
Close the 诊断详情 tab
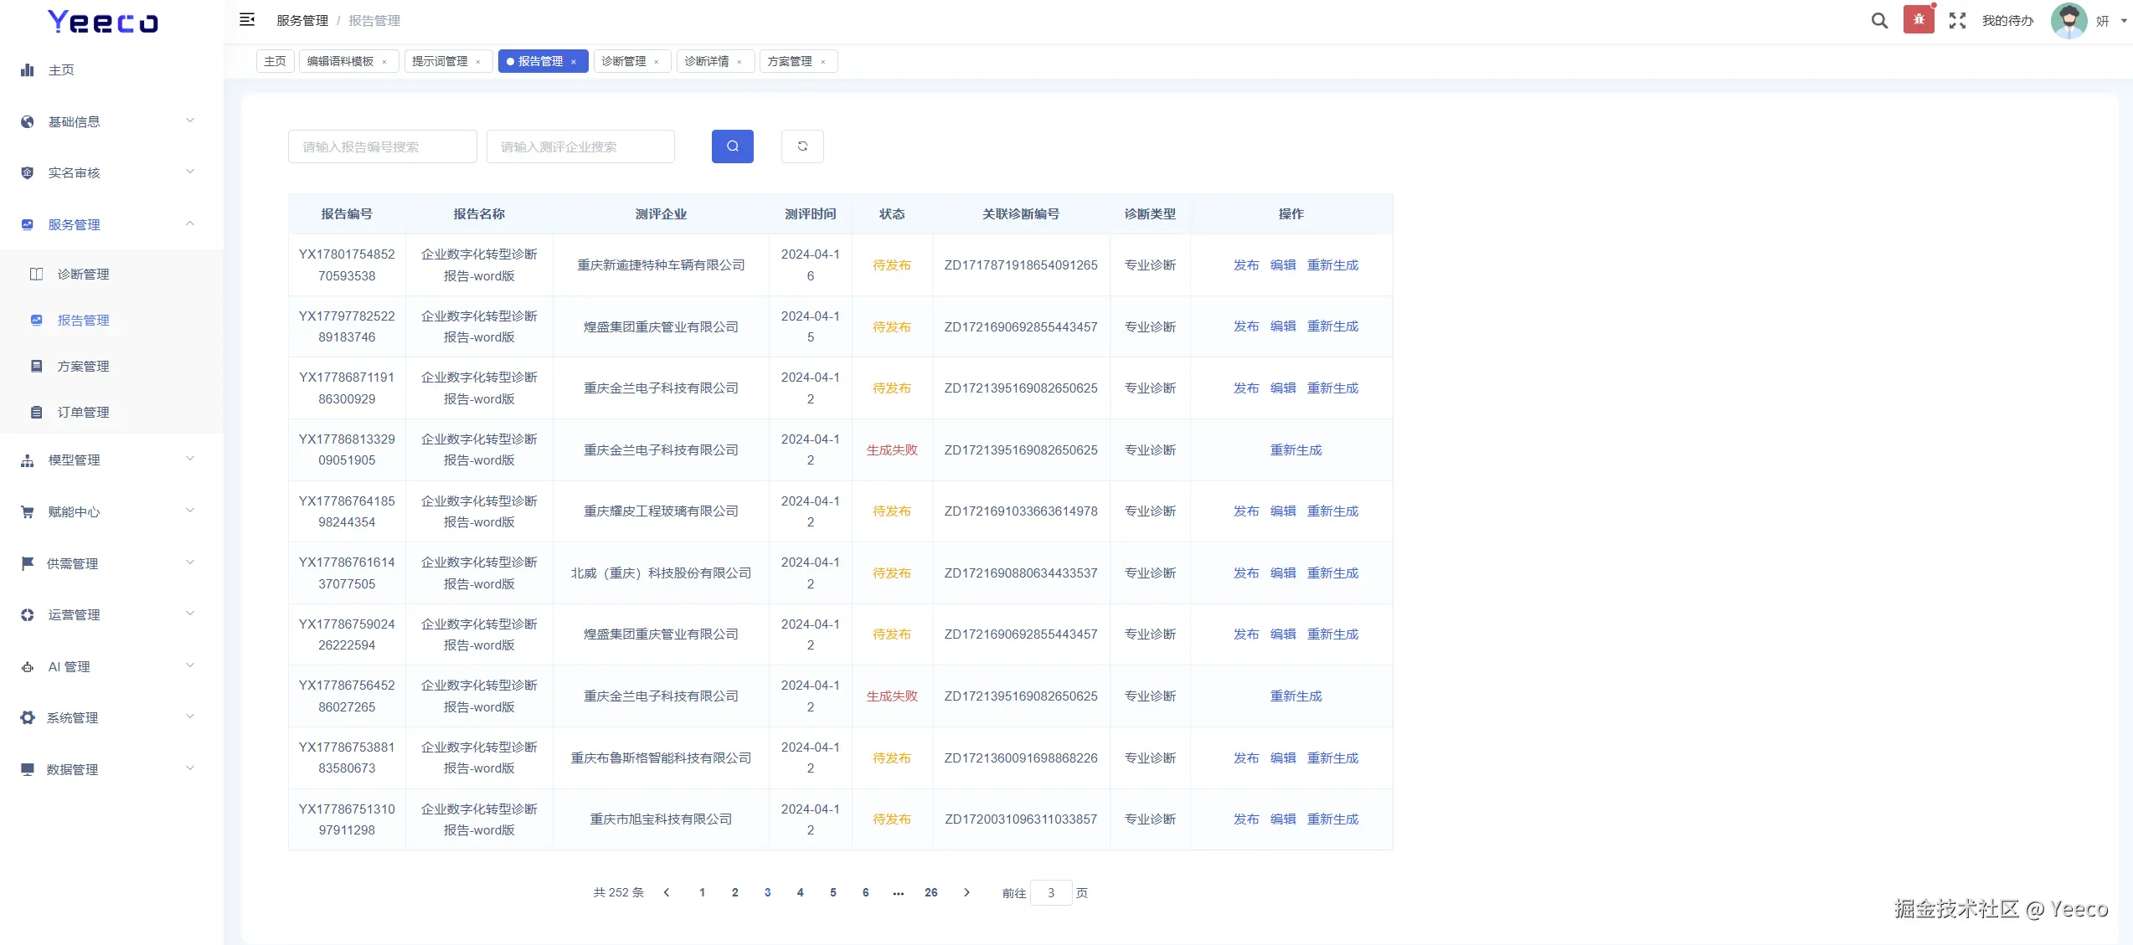(x=739, y=62)
